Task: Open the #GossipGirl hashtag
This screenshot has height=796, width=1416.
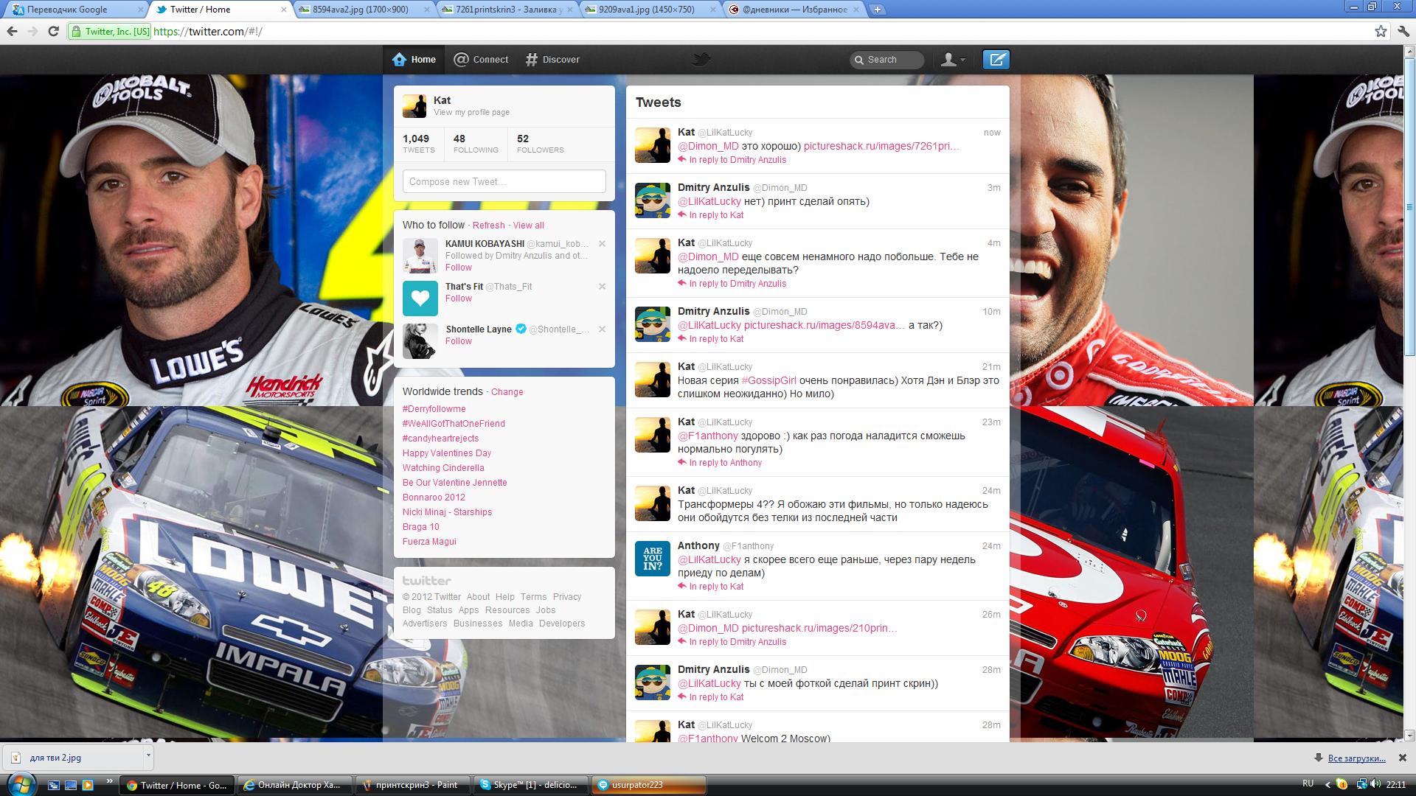Action: [768, 380]
